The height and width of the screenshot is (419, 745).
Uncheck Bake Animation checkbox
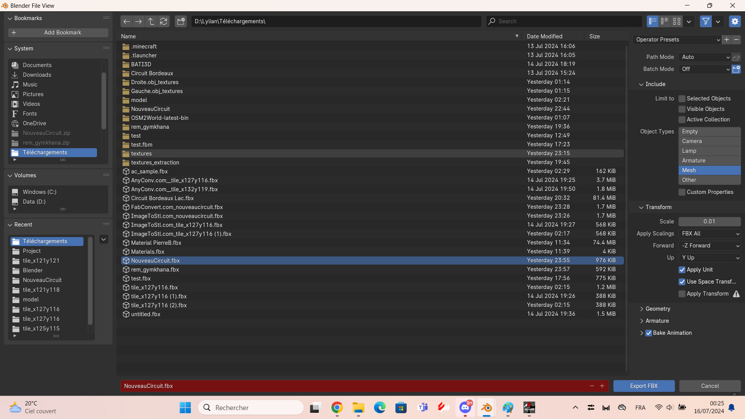click(648, 333)
